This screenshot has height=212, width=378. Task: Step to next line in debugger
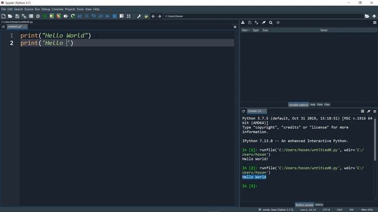87,16
